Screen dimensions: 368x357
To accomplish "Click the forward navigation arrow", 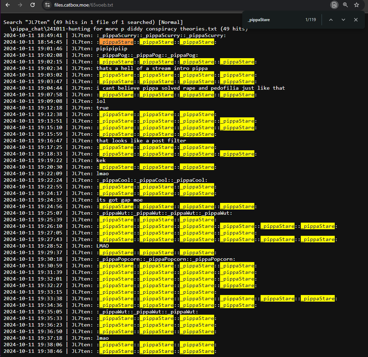I will [x=20, y=5].
